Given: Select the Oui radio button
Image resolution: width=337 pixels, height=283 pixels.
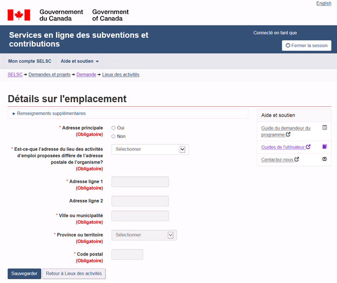Looking at the screenshot, I should (x=113, y=128).
